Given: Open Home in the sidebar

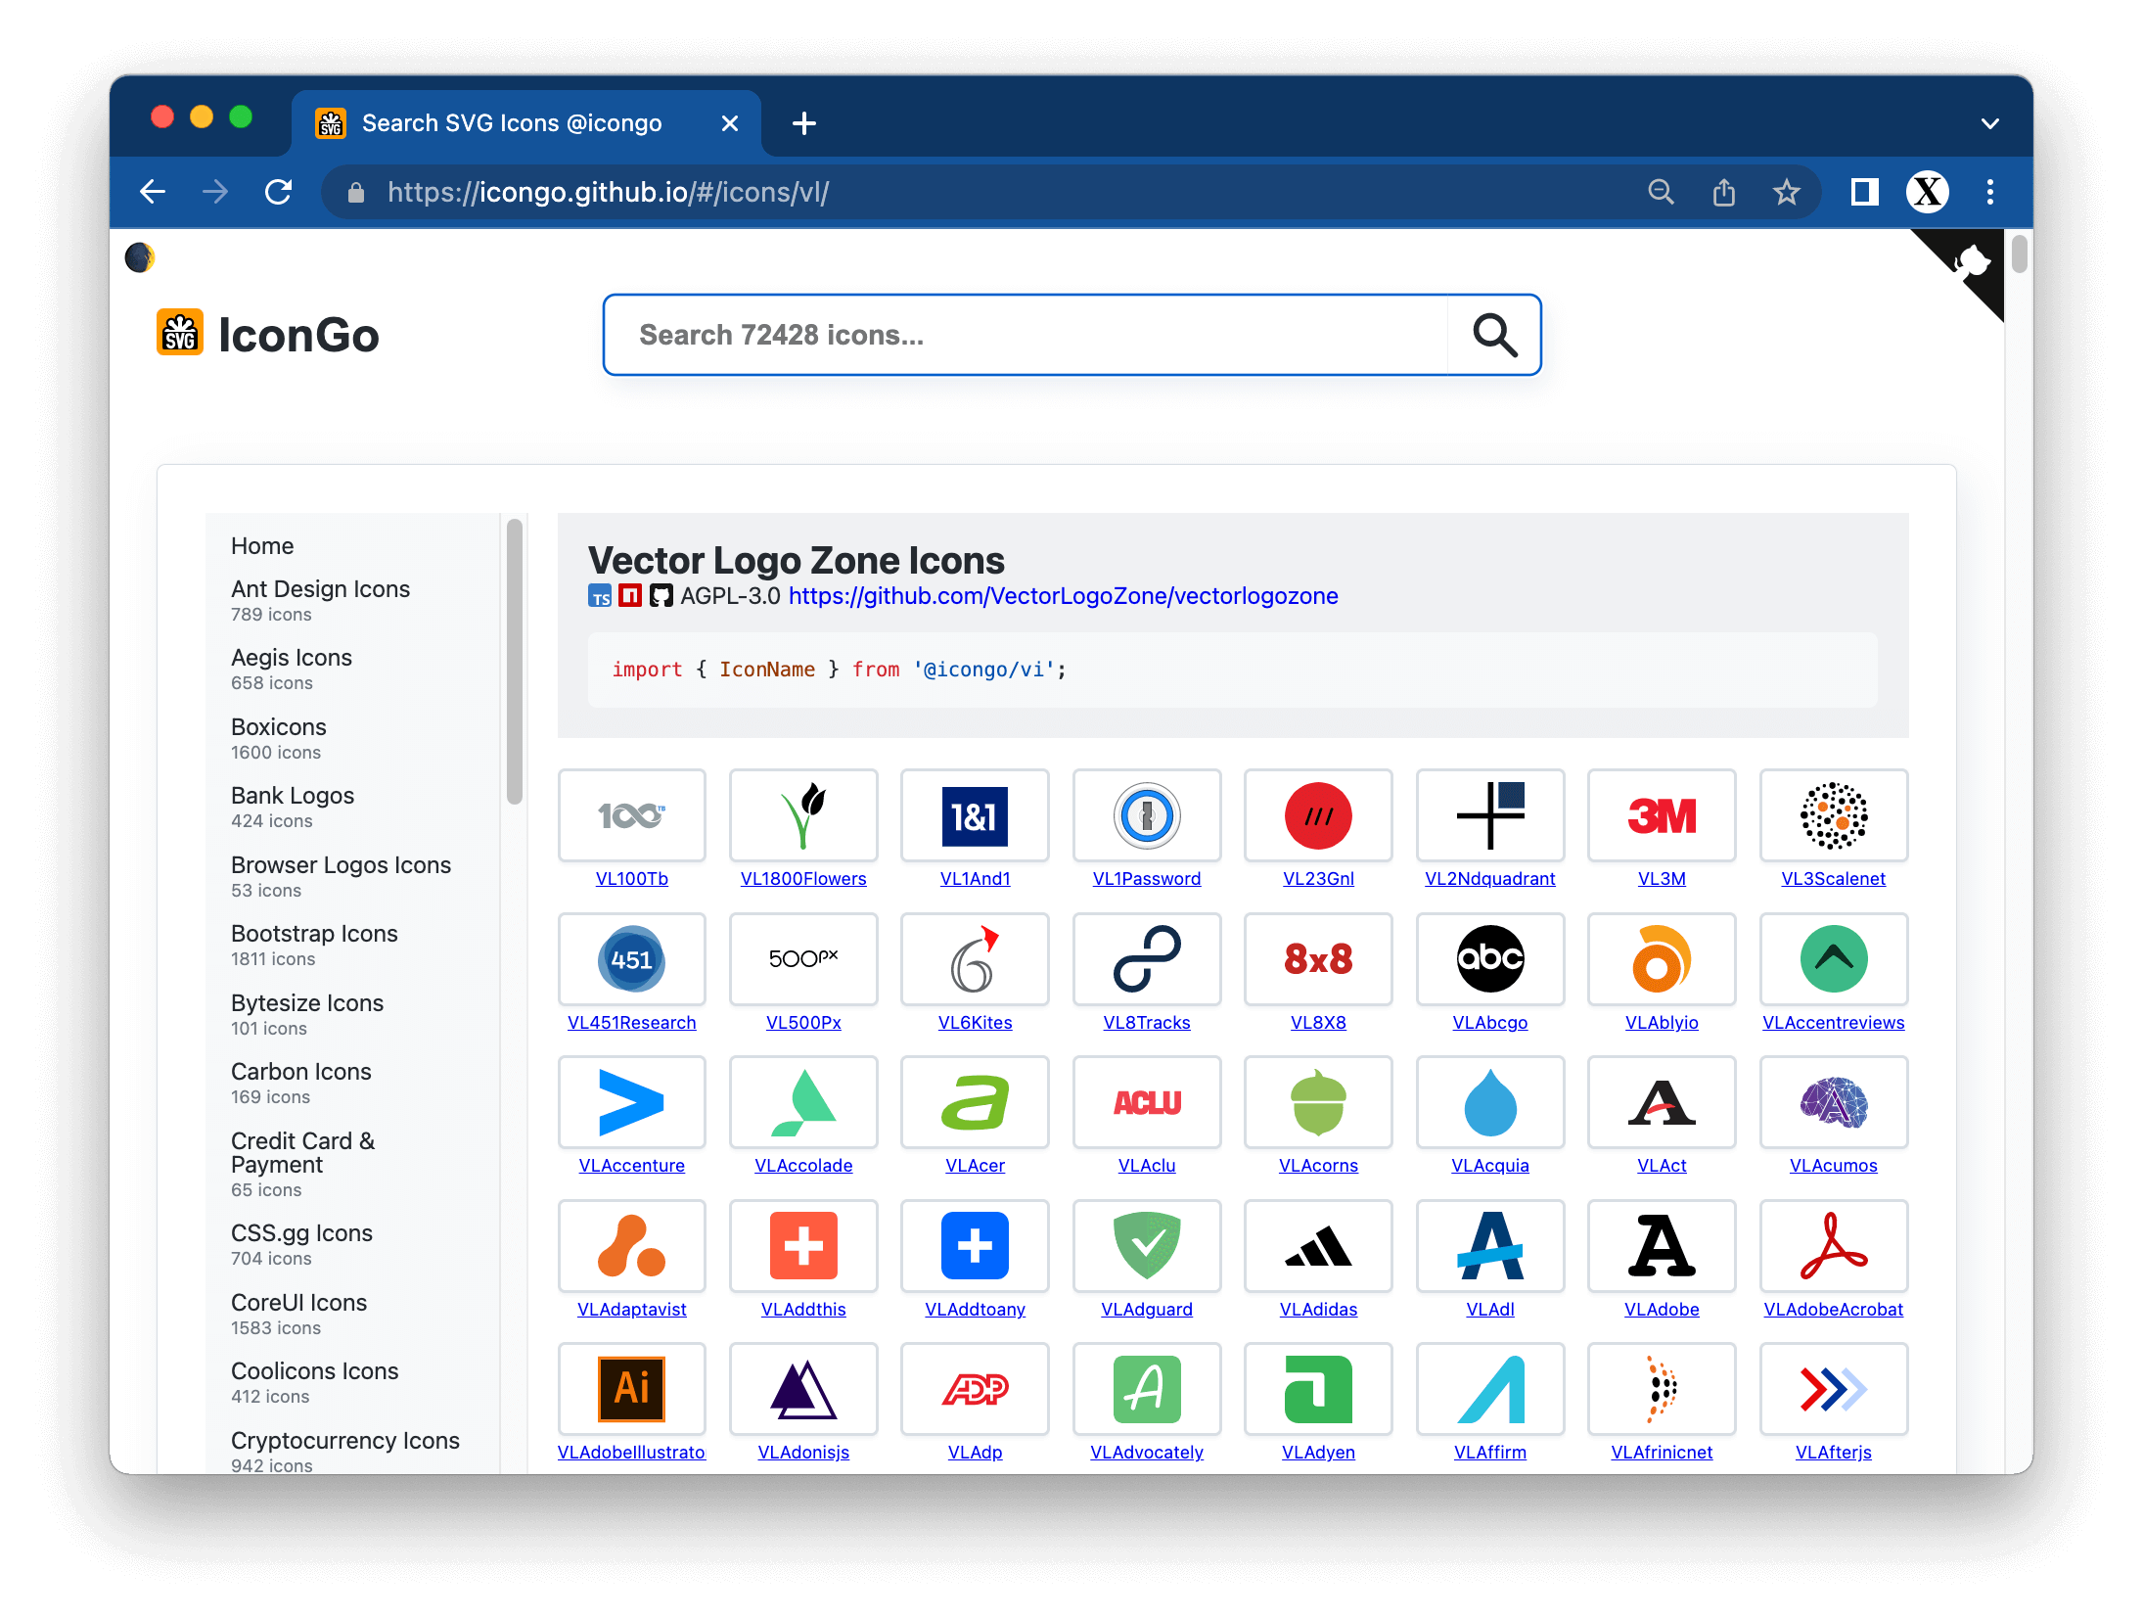Looking at the screenshot, I should pos(262,546).
